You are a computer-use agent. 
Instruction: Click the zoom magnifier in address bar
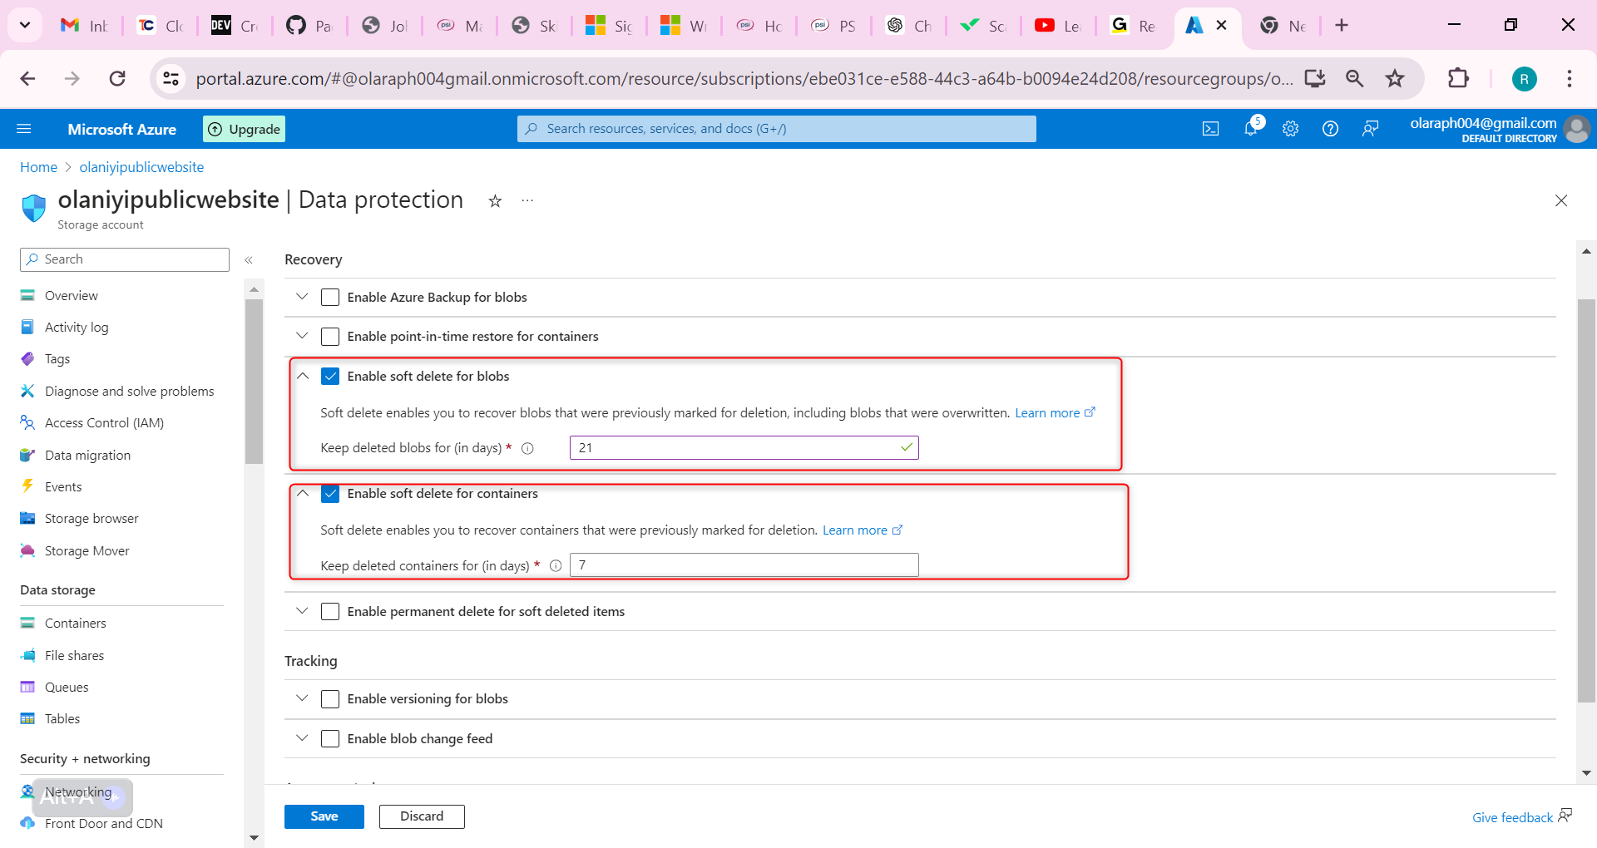click(x=1355, y=78)
